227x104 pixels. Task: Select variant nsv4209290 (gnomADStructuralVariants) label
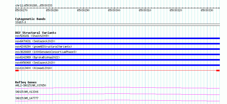coord(44,47)
